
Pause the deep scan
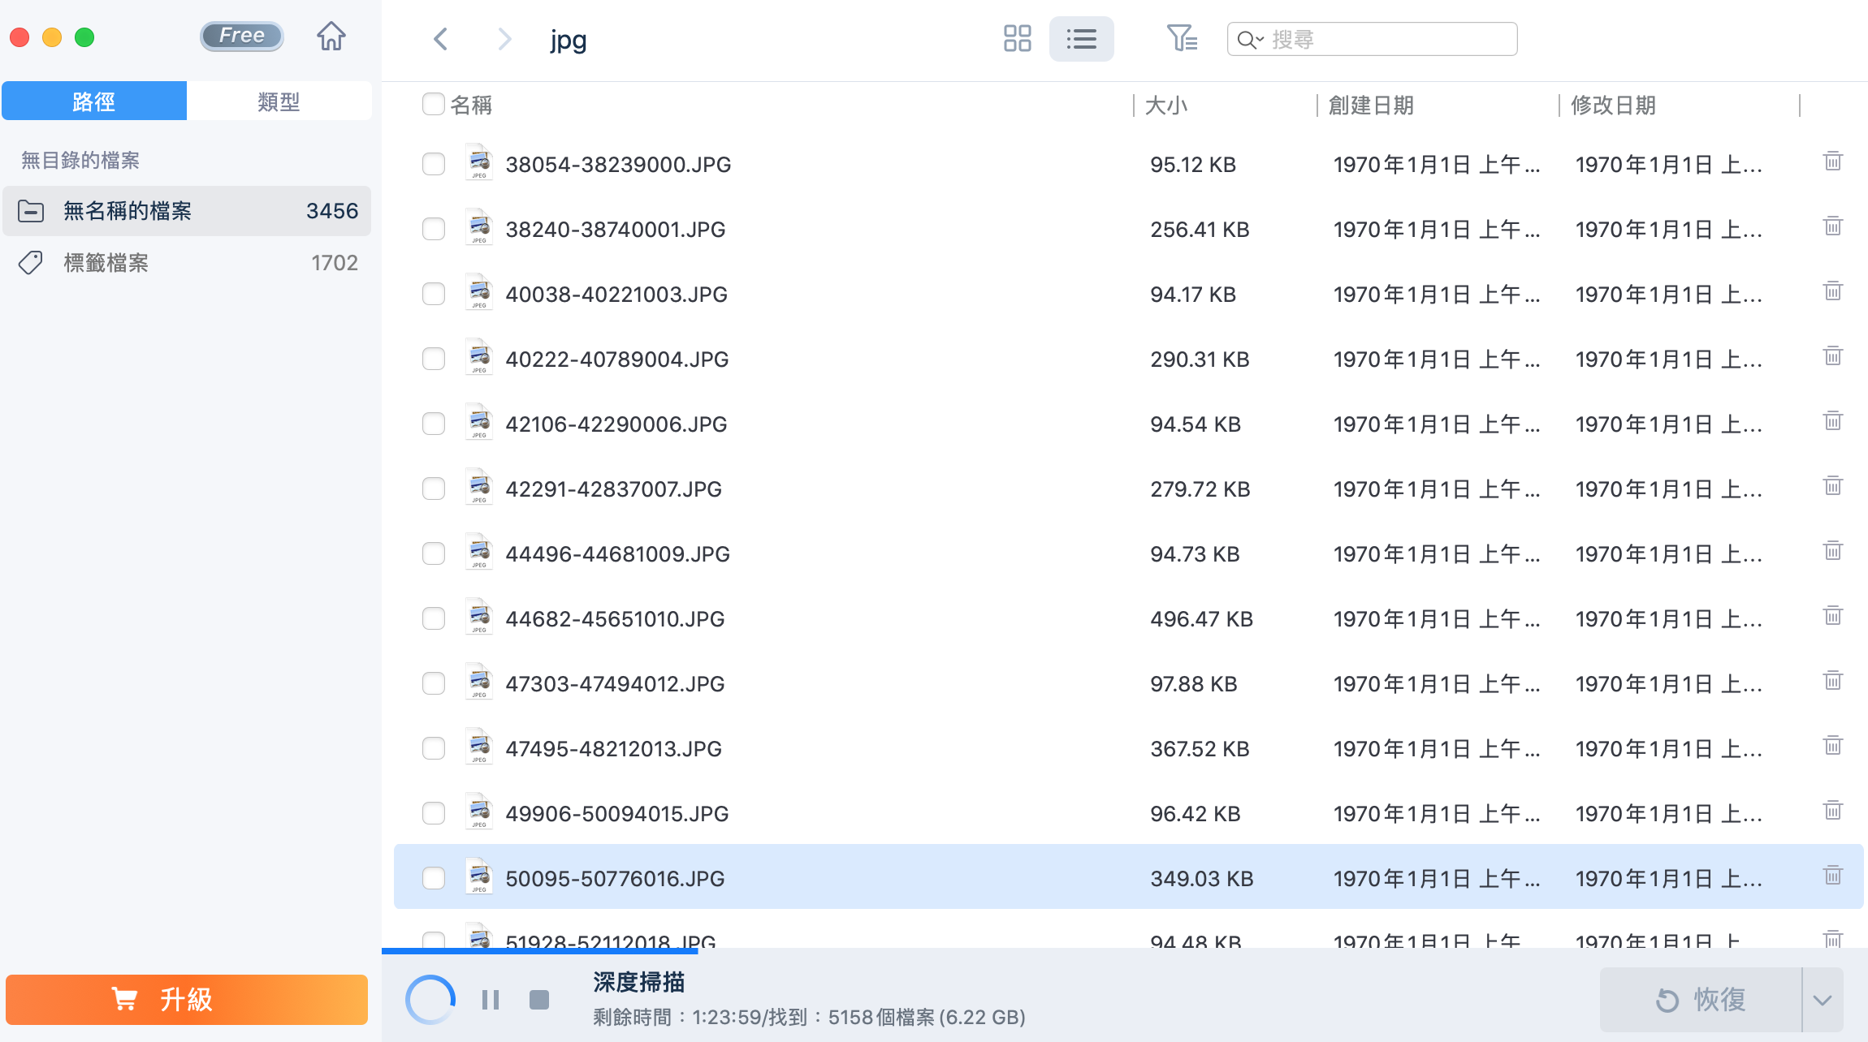pyautogui.click(x=491, y=1000)
